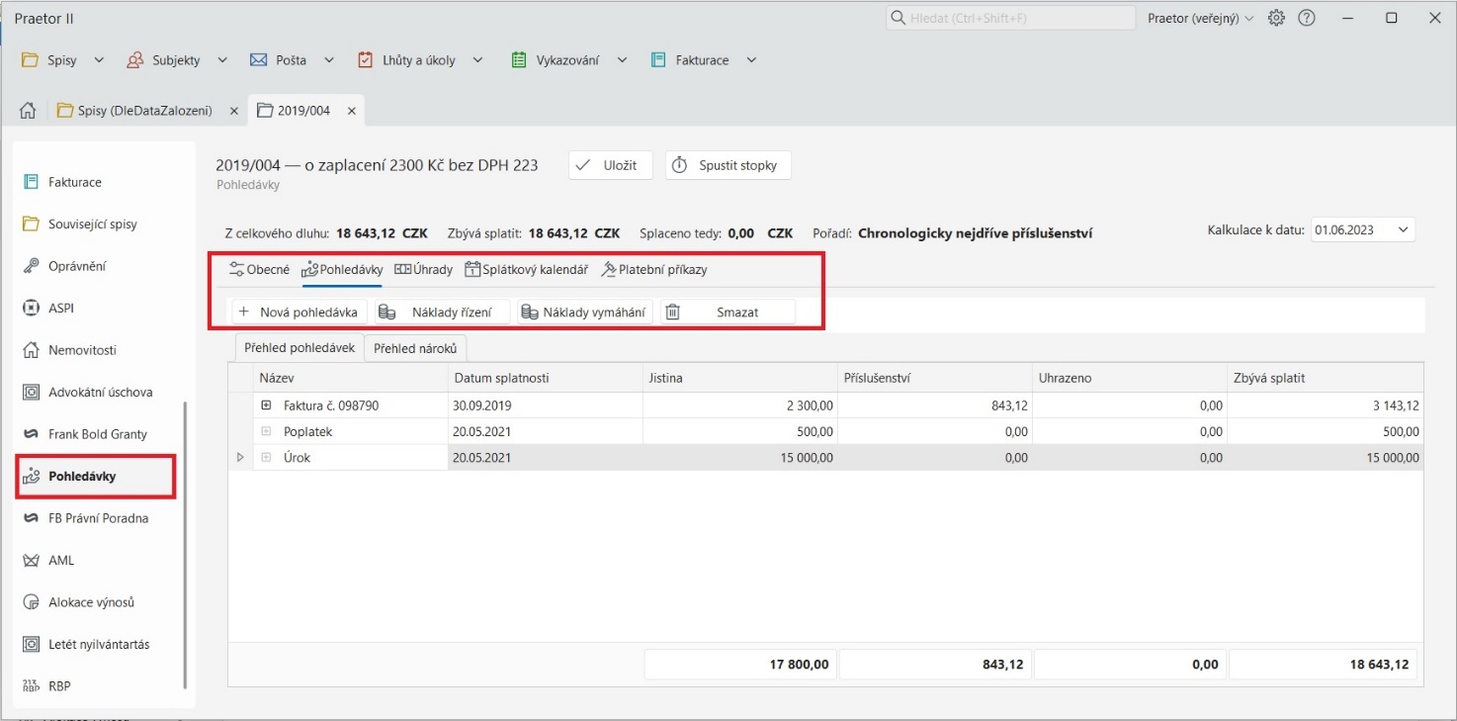Expand the Spisy menu dropdown arrow
The image size is (1457, 721).
tap(99, 60)
